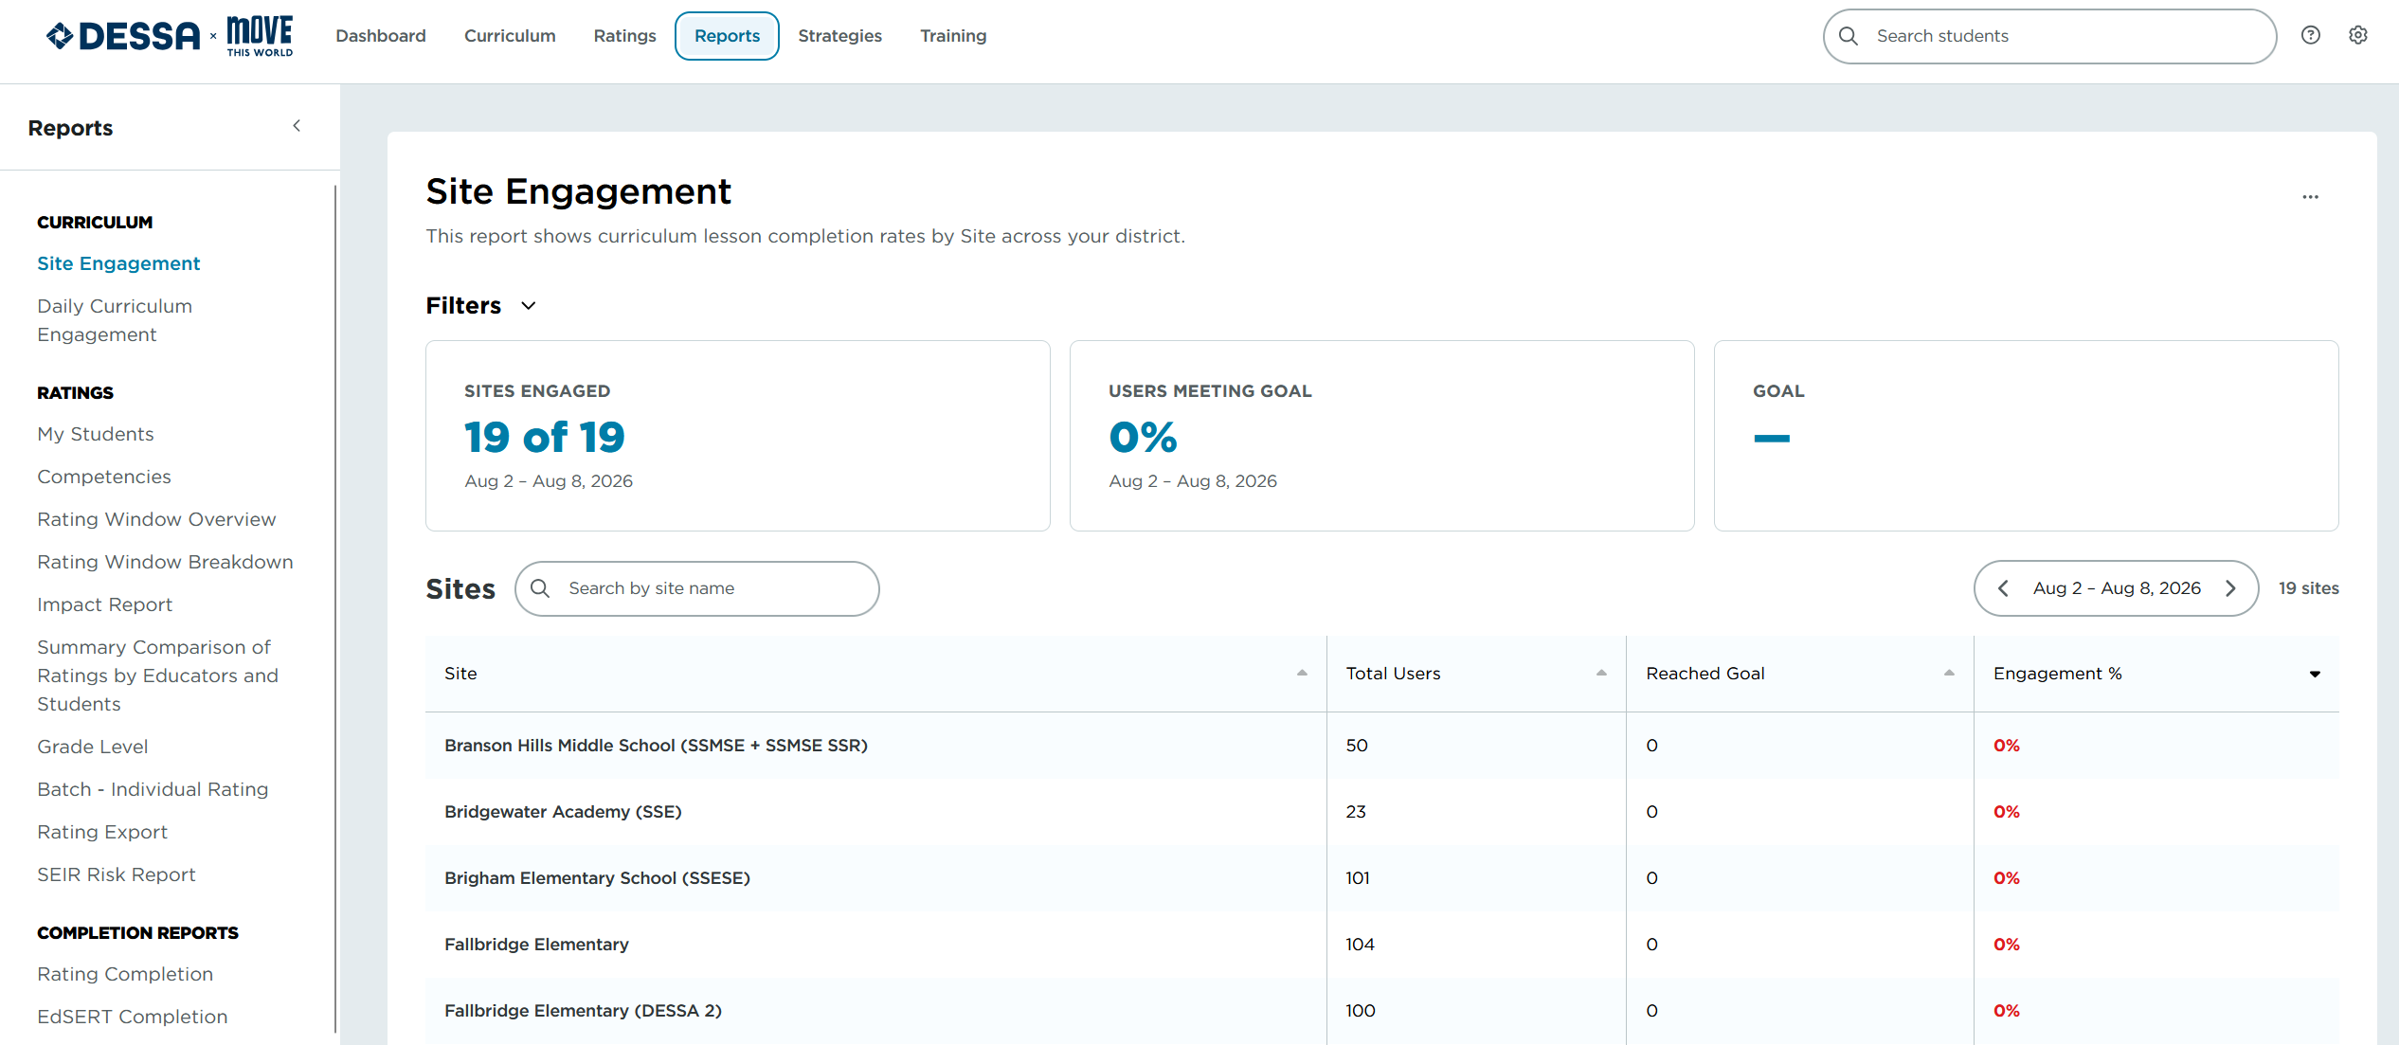The width and height of the screenshot is (2399, 1045).
Task: Collapse the Reports sidebar with the chevron
Action: 297,126
